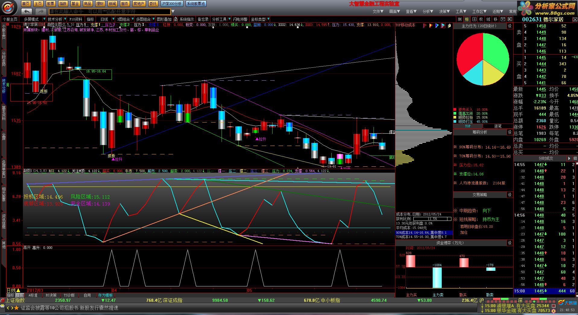Click the grid layout 田 icon

tap(474, 19)
